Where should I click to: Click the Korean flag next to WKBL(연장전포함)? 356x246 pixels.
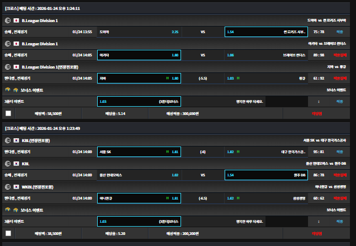click(16, 187)
